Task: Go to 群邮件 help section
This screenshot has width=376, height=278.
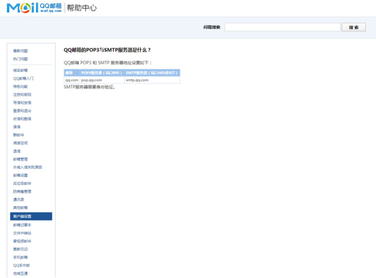Action: point(18,135)
